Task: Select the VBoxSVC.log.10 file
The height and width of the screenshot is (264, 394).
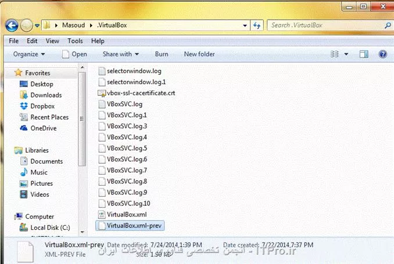Action: pyautogui.click(x=128, y=204)
